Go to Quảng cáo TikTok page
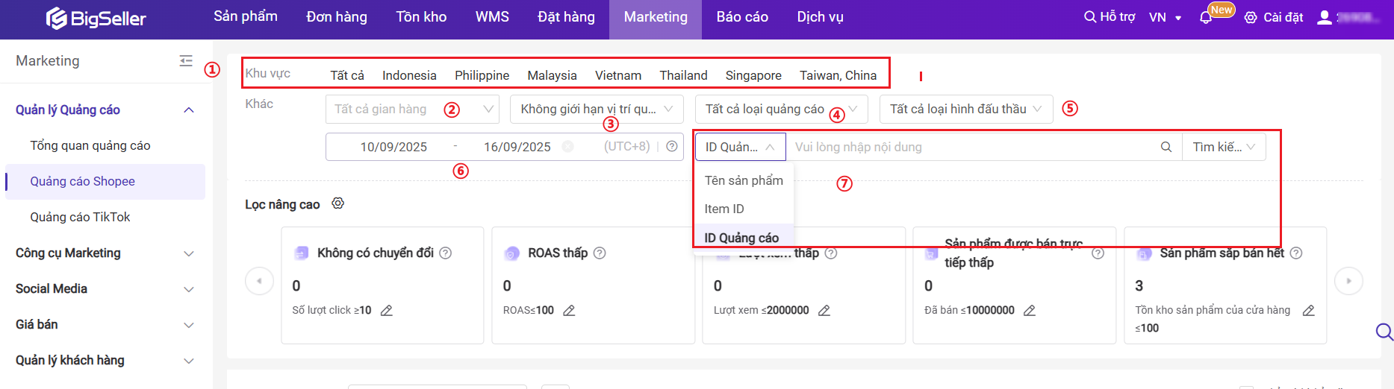The width and height of the screenshot is (1394, 389). [x=80, y=217]
